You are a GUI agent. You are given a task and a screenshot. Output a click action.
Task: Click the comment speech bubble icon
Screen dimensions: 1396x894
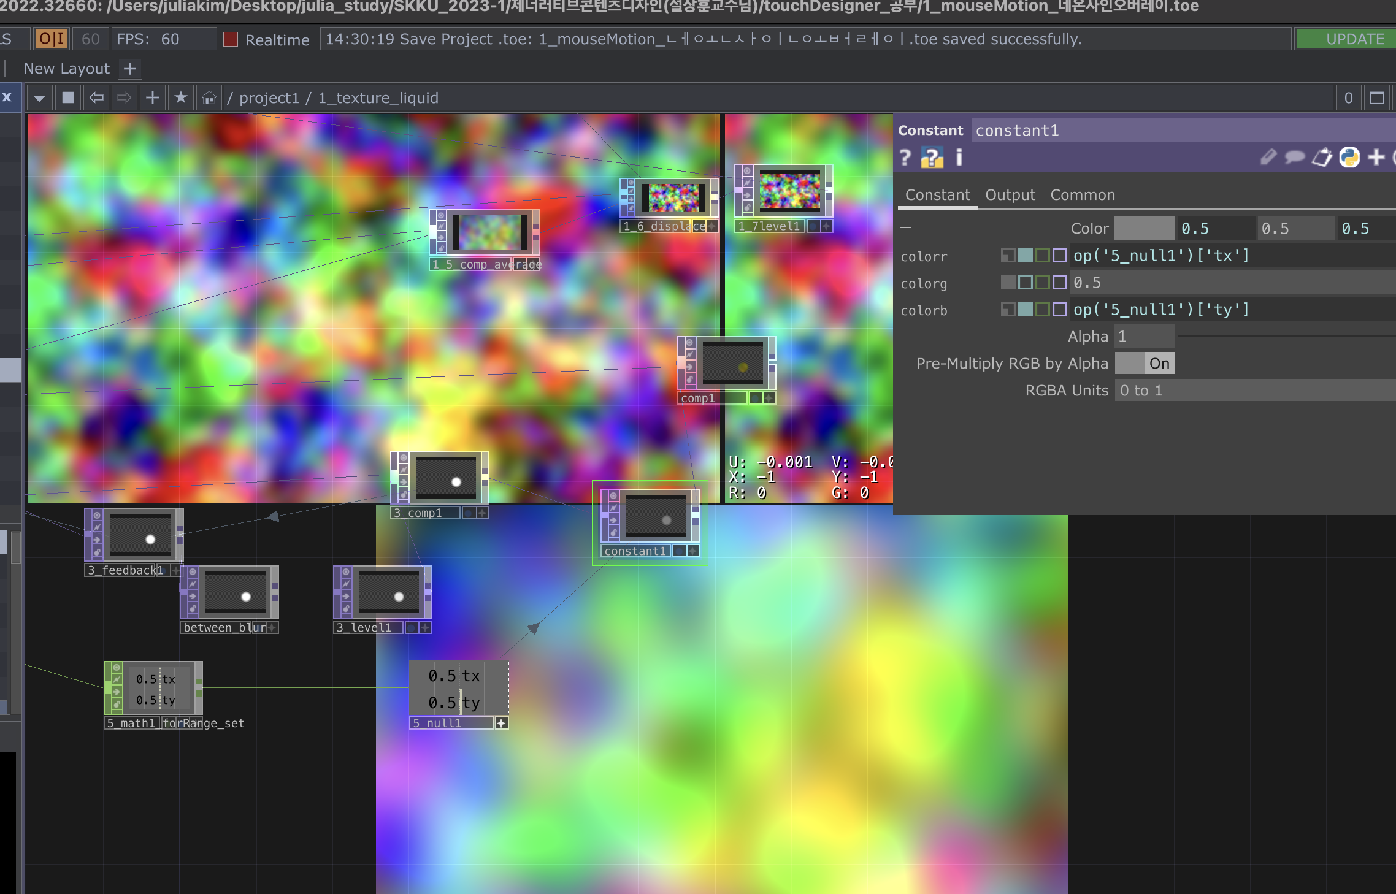tap(1295, 158)
